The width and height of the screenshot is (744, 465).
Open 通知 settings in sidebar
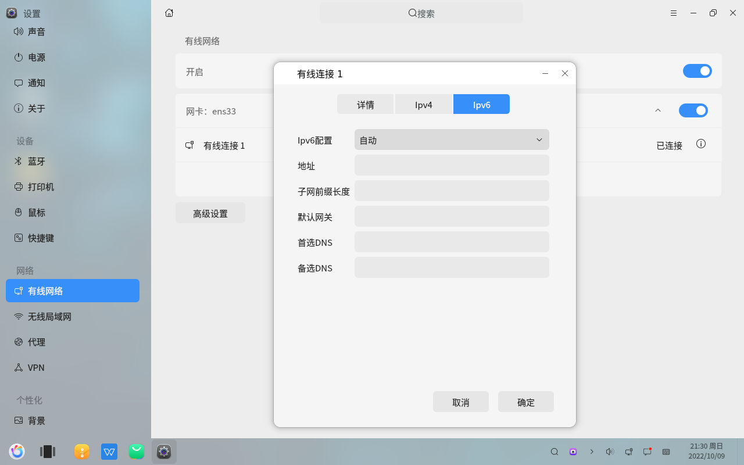click(73, 83)
